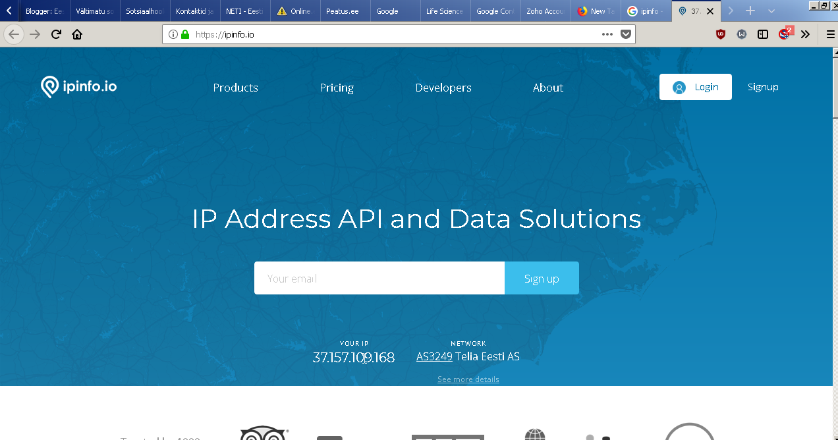Switch to the Peatus.ee tab
Viewport: 838px width, 440px height.
pos(345,11)
